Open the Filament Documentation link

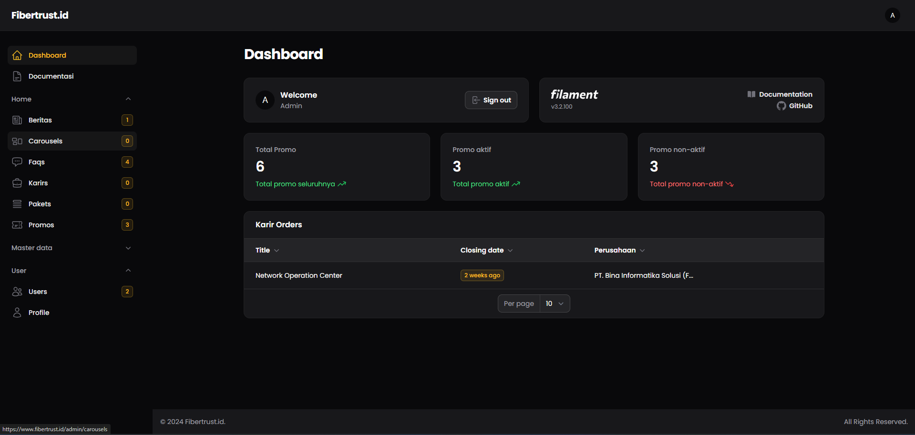pos(780,94)
